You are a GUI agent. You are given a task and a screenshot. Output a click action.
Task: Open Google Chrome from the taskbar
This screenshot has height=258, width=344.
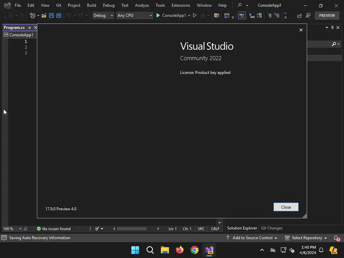click(195, 250)
